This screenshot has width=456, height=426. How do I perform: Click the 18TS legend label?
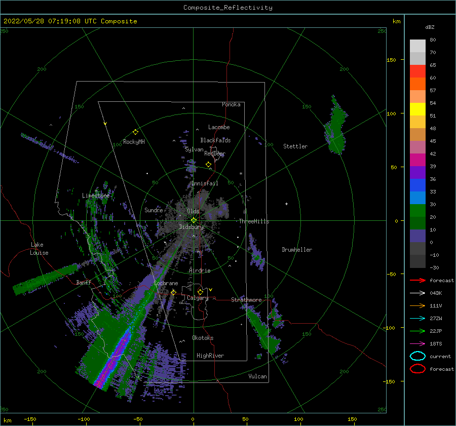[436, 344]
